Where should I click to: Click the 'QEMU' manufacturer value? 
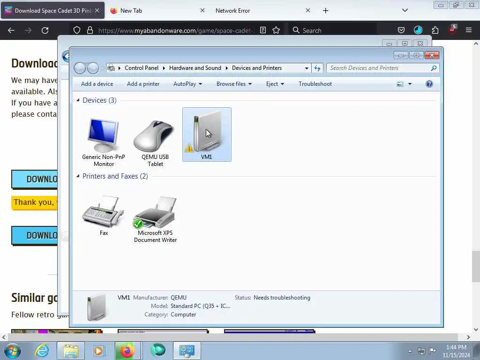click(179, 298)
